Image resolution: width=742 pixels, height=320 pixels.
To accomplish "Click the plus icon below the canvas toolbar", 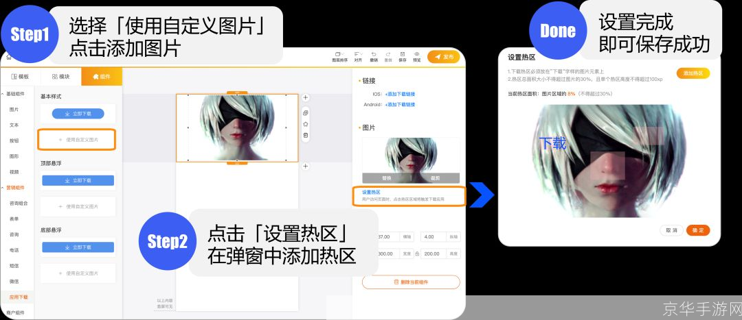I will [306, 166].
